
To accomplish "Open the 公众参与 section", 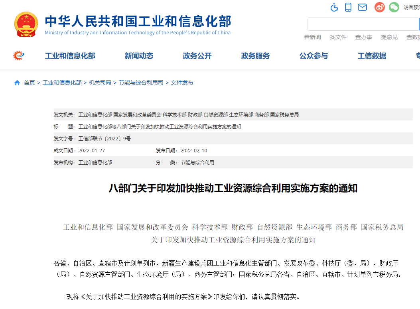I will pyautogui.click(x=314, y=56).
